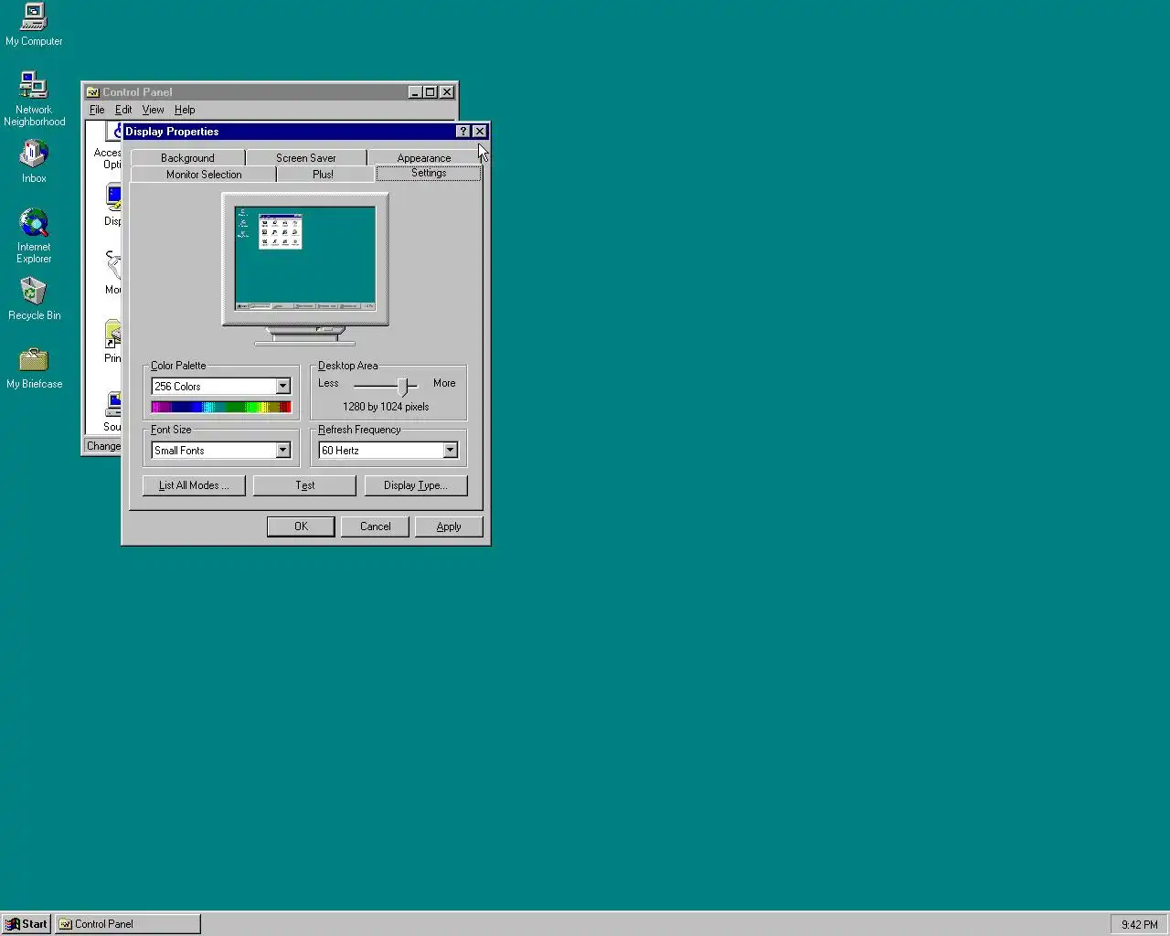The height and width of the screenshot is (936, 1170).
Task: Select the Internet Explorer desktop icon
Action: click(34, 236)
